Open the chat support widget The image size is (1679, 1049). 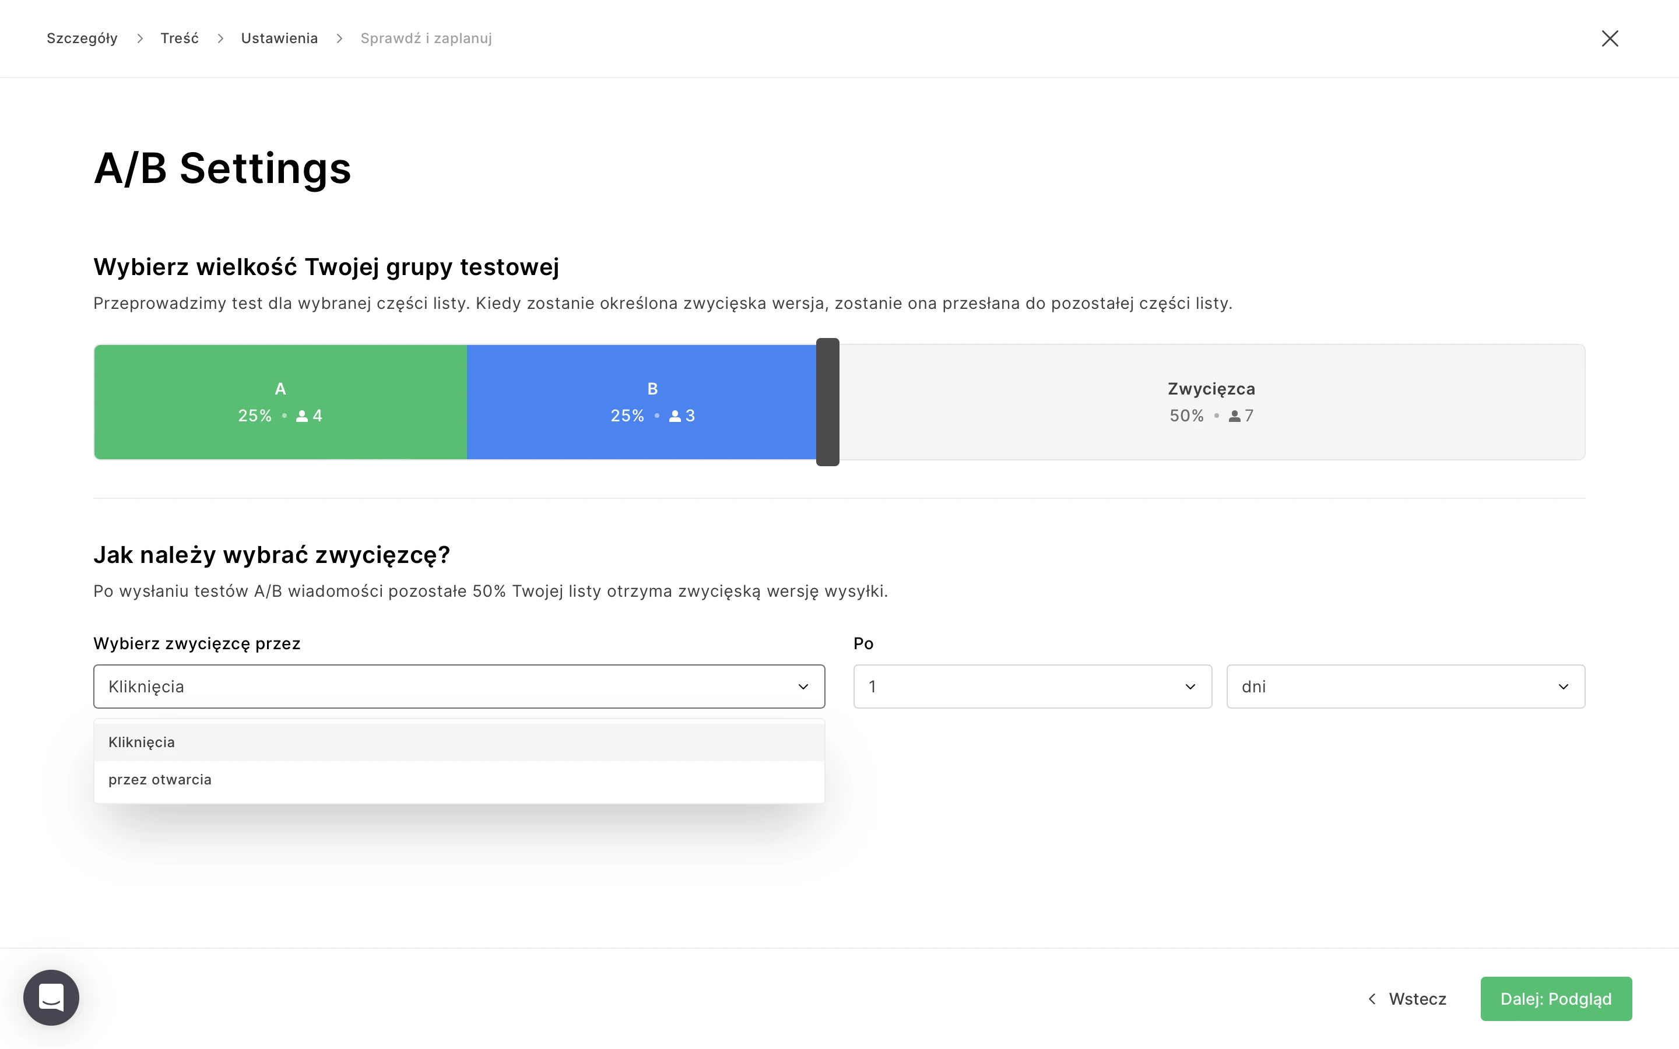[x=51, y=997]
